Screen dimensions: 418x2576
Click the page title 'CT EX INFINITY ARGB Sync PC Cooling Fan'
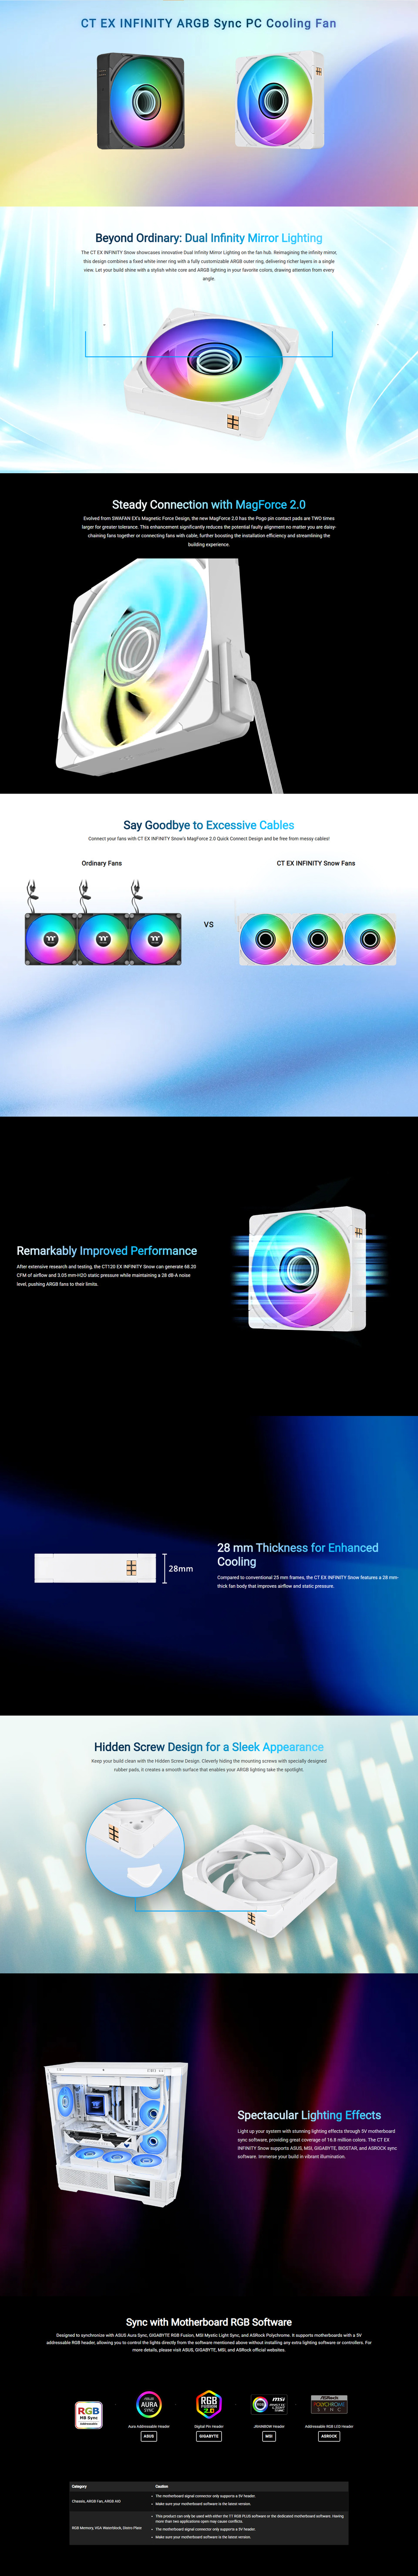(209, 23)
